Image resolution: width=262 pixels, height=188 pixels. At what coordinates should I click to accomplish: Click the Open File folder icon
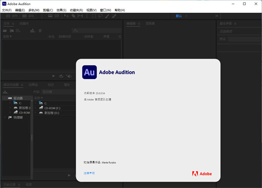click(6, 31)
